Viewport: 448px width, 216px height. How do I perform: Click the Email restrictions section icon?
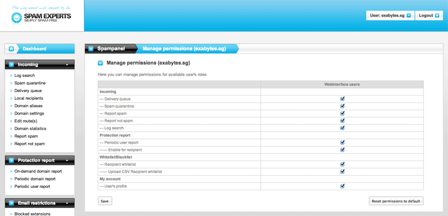pyautogui.click(x=11, y=203)
